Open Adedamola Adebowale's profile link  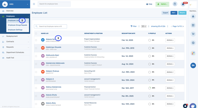(x=55, y=63)
